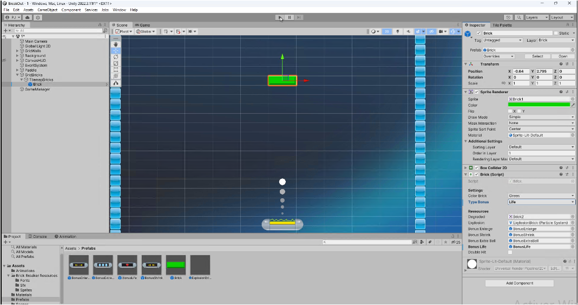Open the cloud services icon
The image size is (578, 305).
[28, 17]
